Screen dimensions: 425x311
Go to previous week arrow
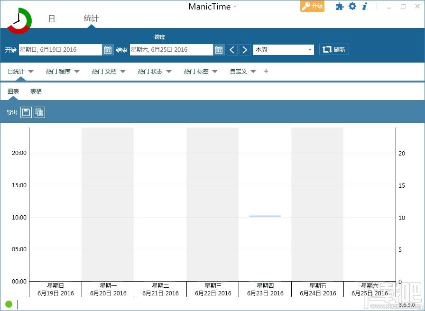point(232,50)
